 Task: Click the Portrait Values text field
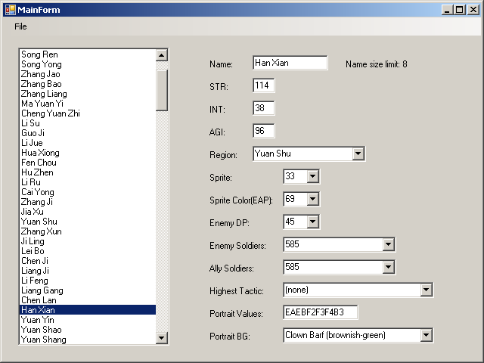point(320,312)
